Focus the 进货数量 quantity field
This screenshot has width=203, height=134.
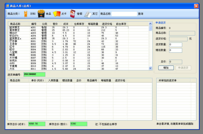(x=175, y=45)
